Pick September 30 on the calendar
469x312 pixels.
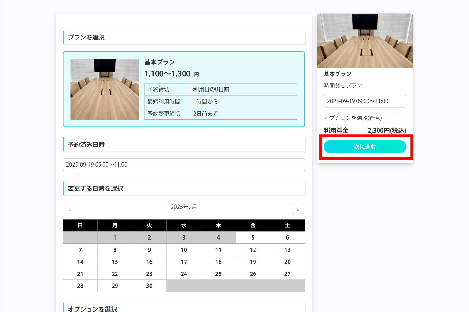(149, 286)
